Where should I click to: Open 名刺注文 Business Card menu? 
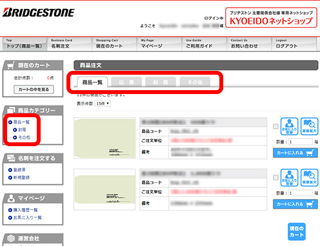[69, 44]
